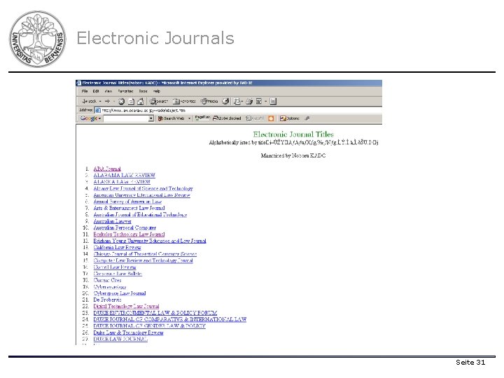Open the Search Web dropdown arrow
Screen dimensions: 504x378
click(189, 118)
